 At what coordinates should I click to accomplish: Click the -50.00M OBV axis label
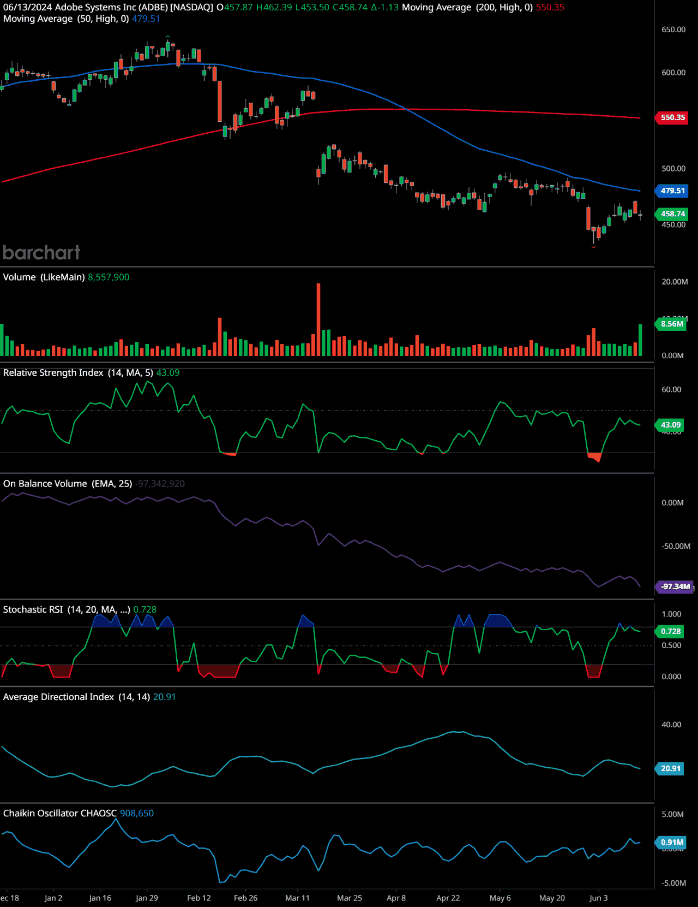tap(676, 547)
